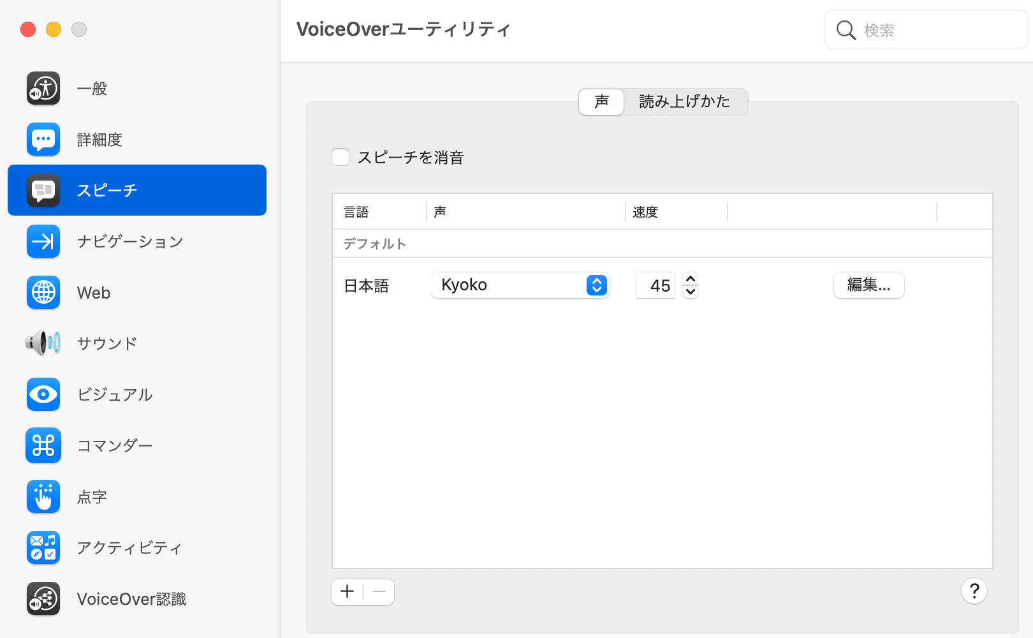The image size is (1033, 638).
Task: Toggle the スピーチを消音 checkbox
Action: pyautogui.click(x=341, y=157)
